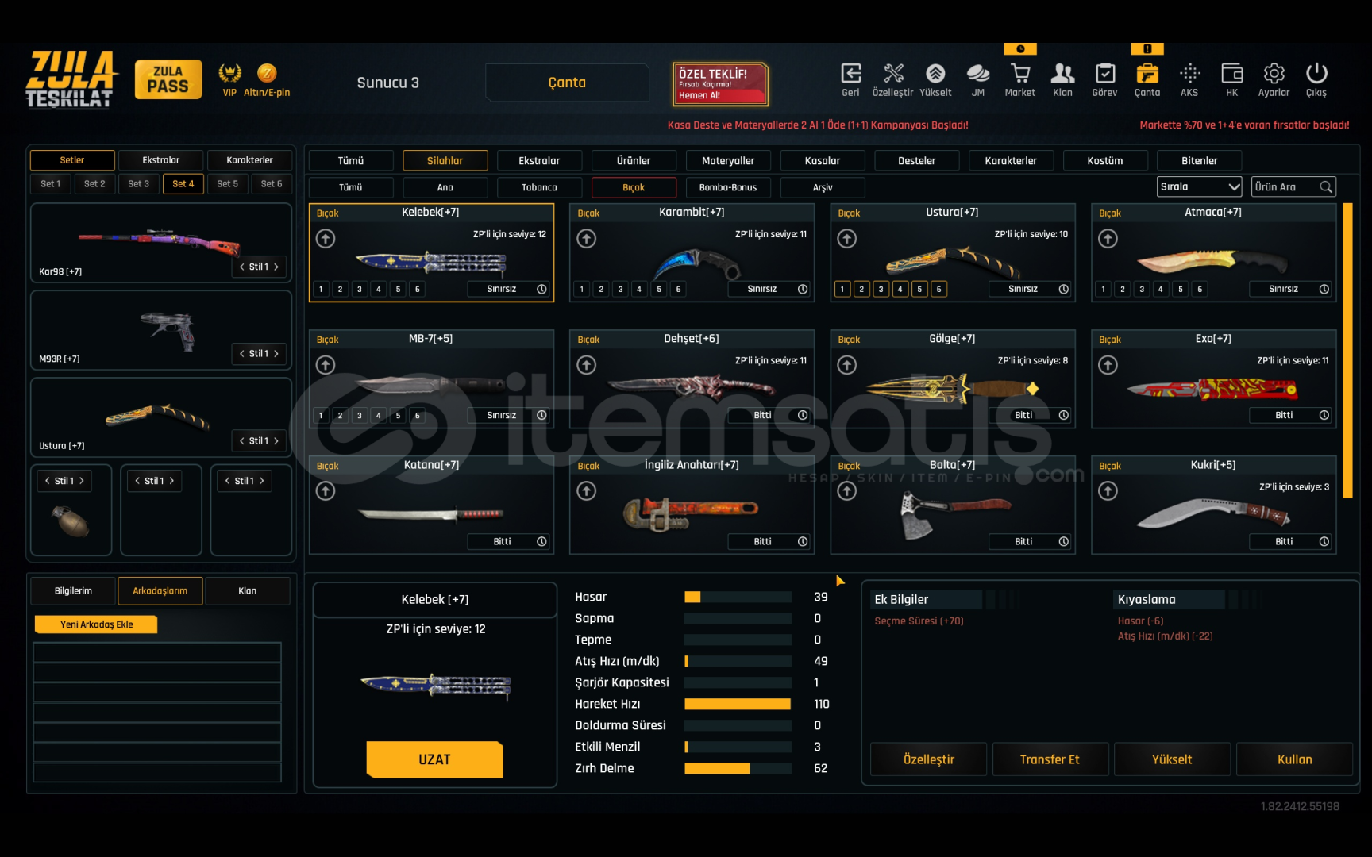This screenshot has height=857, width=1372.
Task: Click the upgrade arrow on the Balta card
Action: tap(847, 491)
